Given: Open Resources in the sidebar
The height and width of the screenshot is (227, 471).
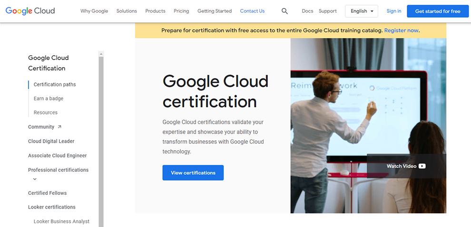Looking at the screenshot, I should 46,112.
